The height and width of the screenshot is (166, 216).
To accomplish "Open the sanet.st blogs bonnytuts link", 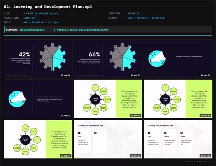I will click(x=83, y=30).
